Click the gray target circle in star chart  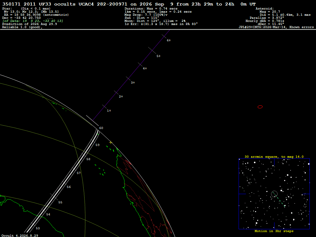(274, 194)
